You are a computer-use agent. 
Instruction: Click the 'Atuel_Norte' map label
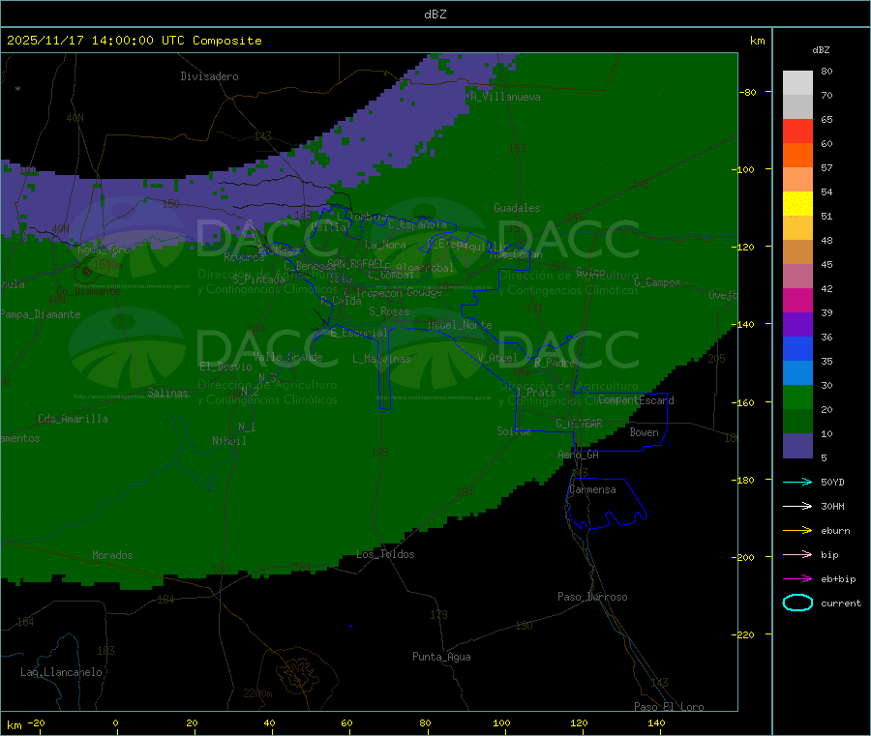coord(460,325)
